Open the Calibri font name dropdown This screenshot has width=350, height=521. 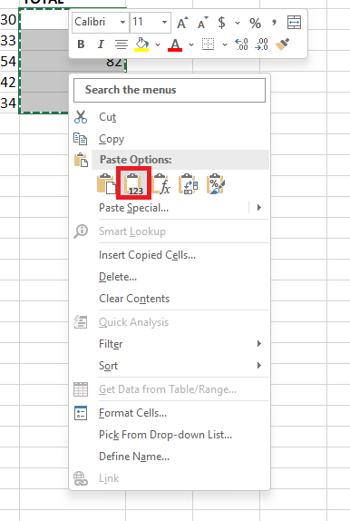pyautogui.click(x=123, y=23)
